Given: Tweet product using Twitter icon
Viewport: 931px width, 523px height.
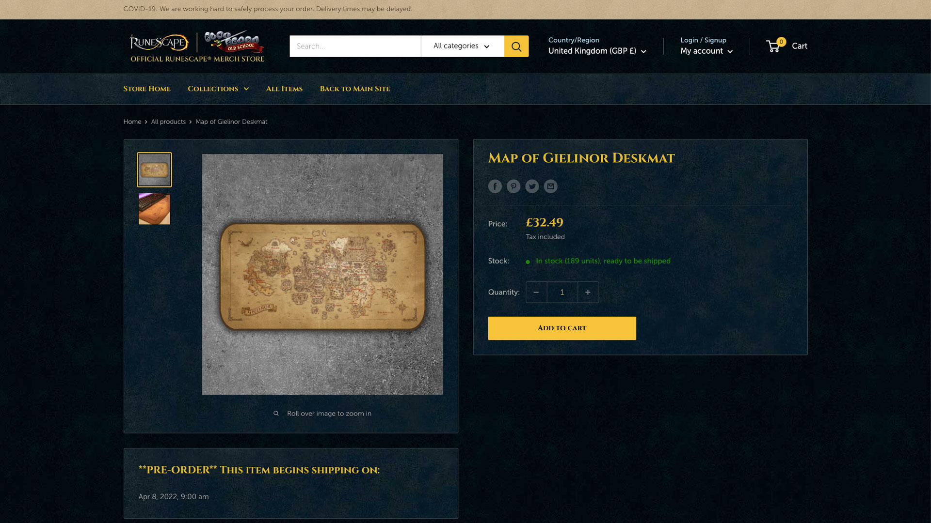Looking at the screenshot, I should [532, 186].
